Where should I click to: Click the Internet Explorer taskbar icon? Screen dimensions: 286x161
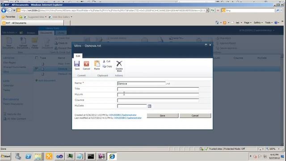(112, 156)
